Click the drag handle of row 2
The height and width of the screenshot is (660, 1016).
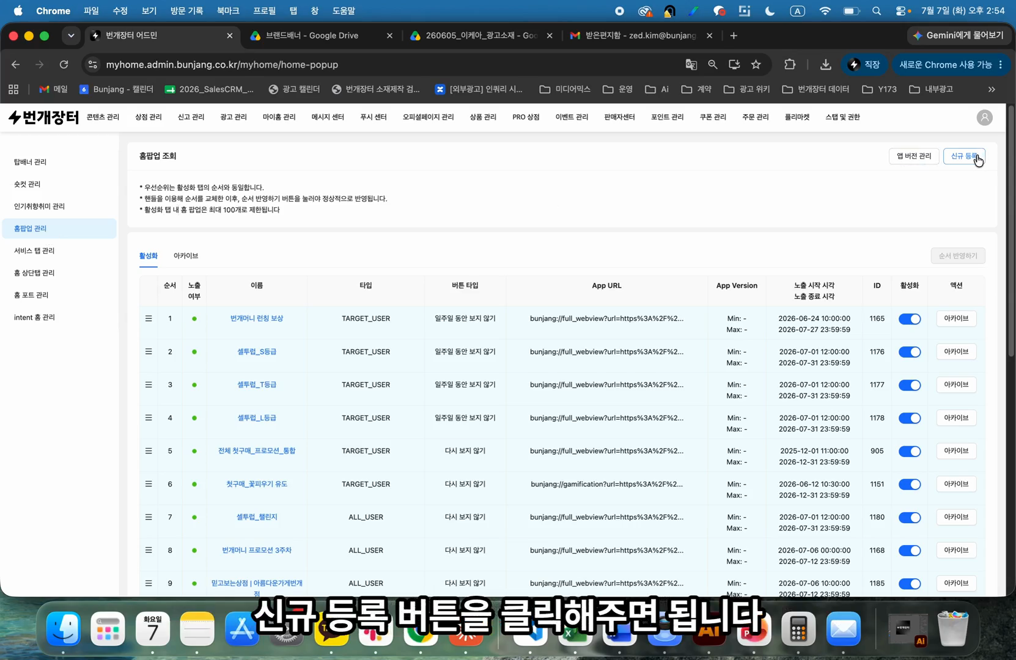click(149, 351)
